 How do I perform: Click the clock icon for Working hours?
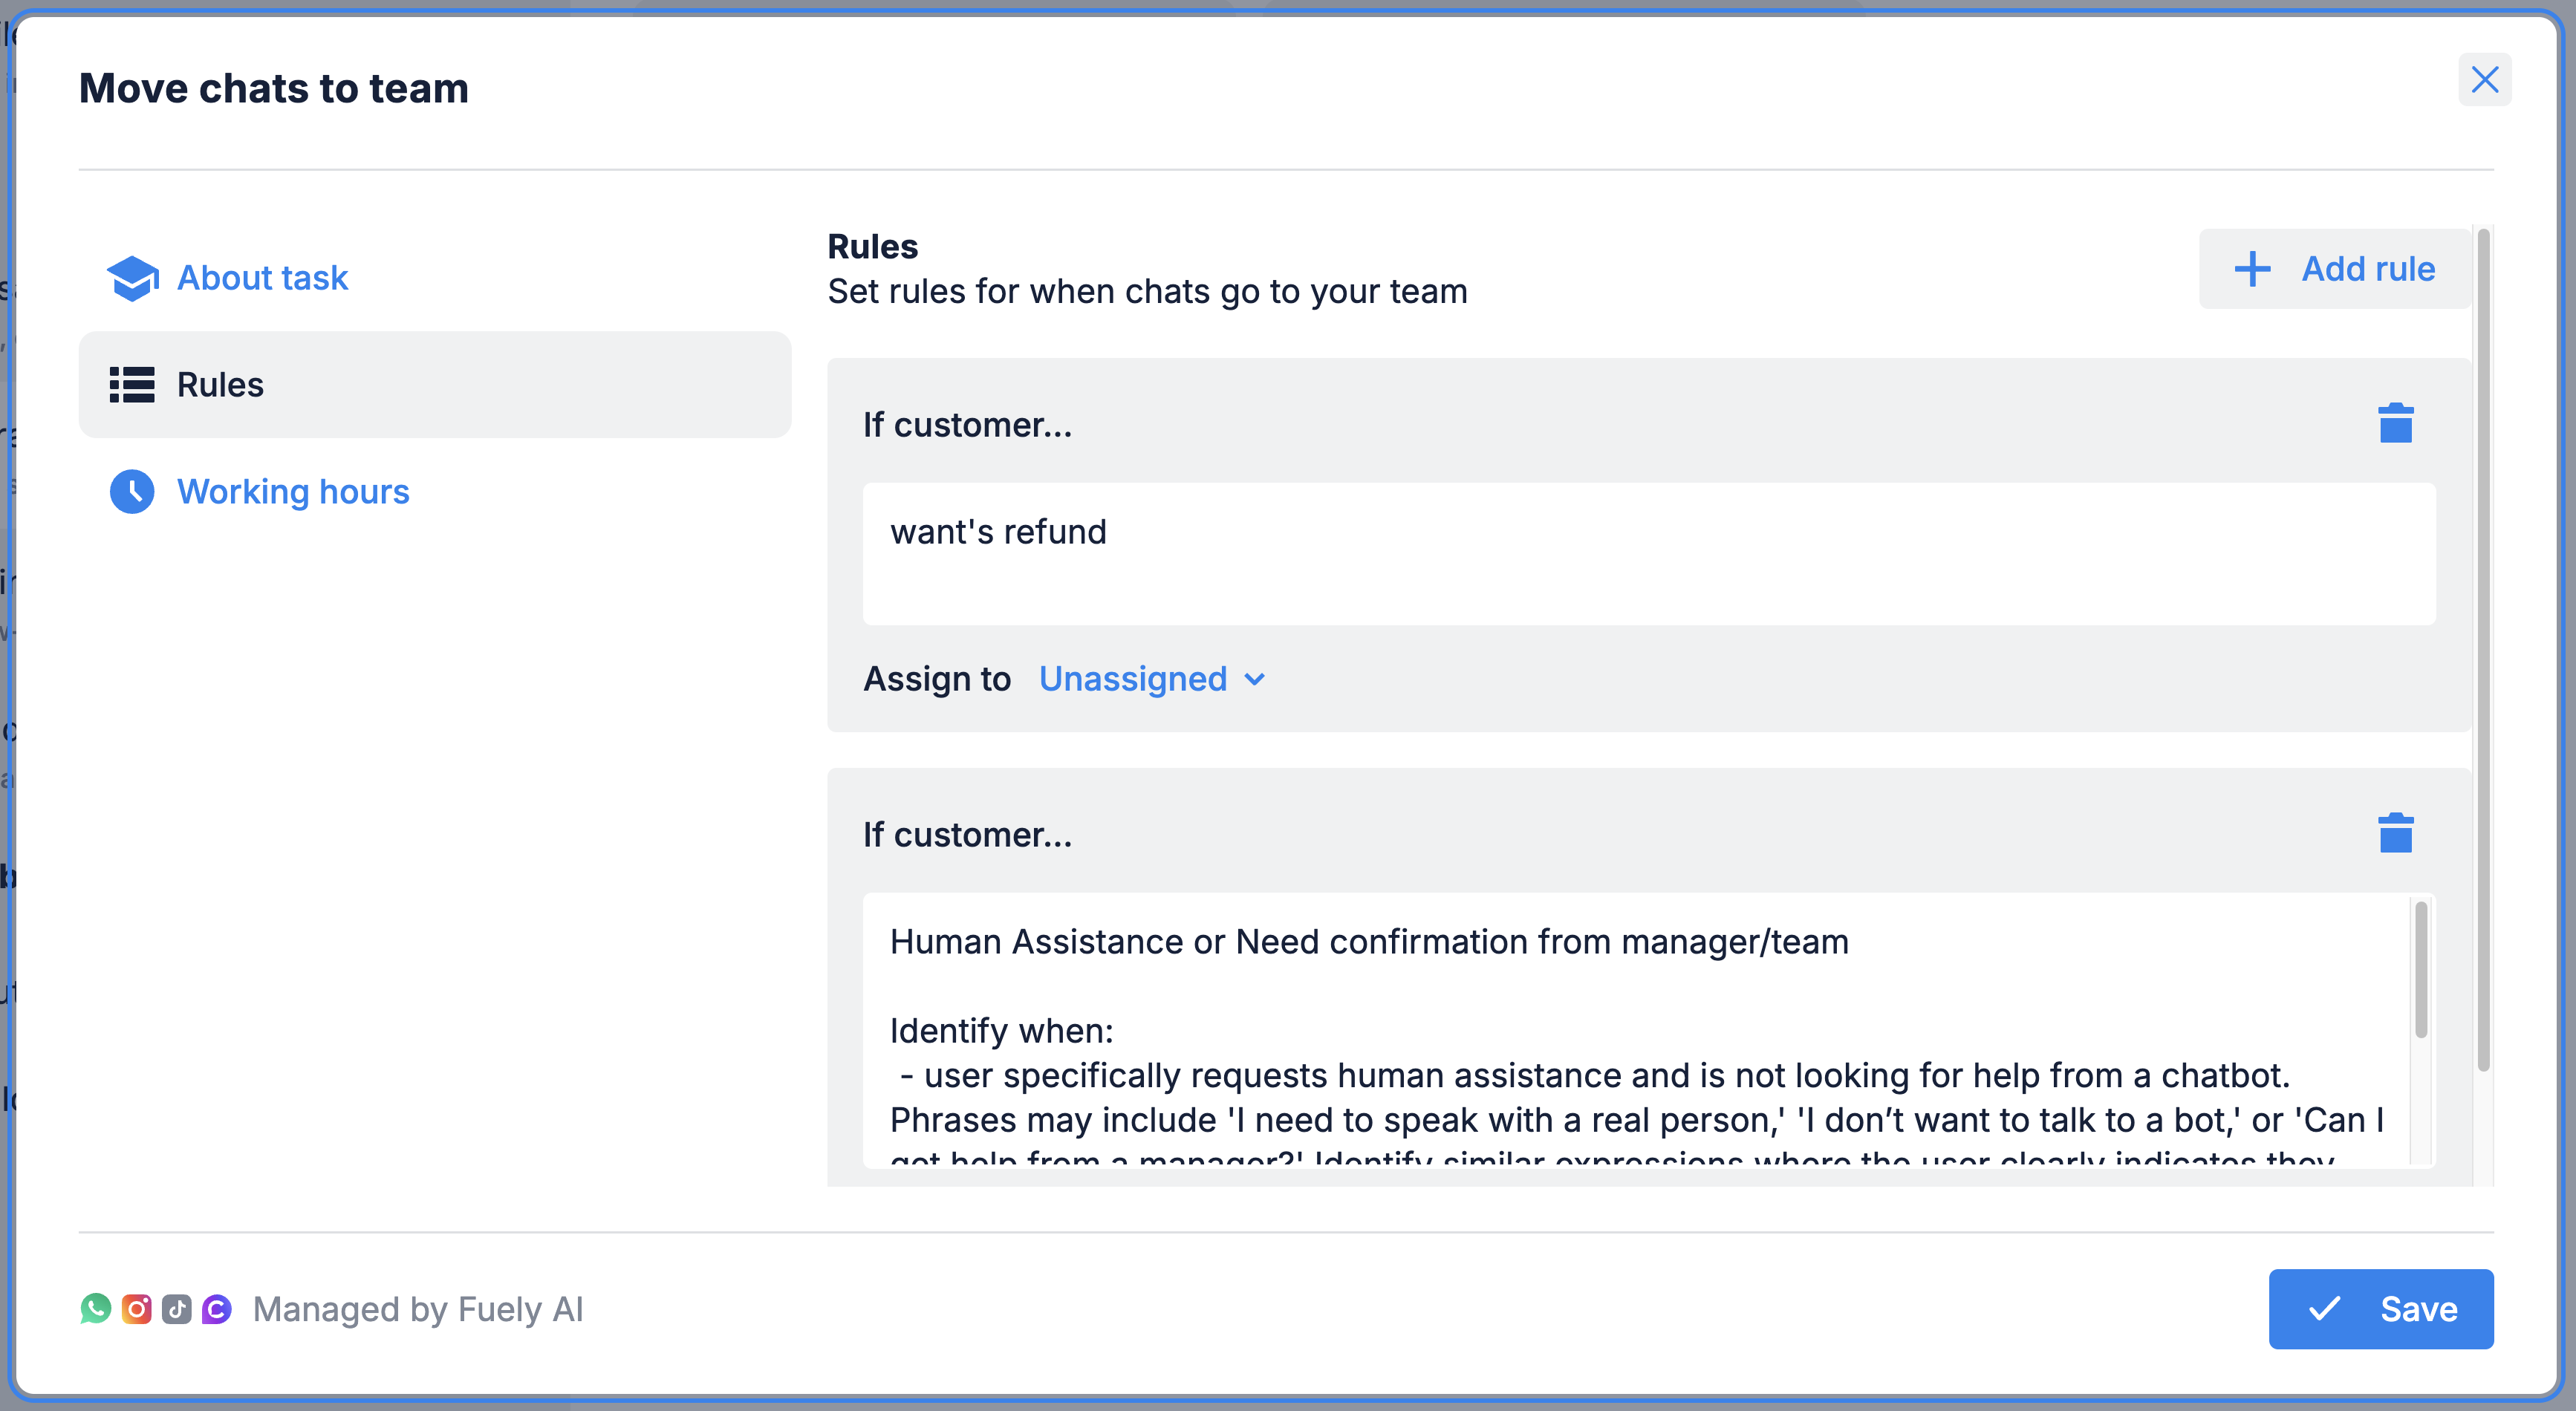(x=132, y=492)
